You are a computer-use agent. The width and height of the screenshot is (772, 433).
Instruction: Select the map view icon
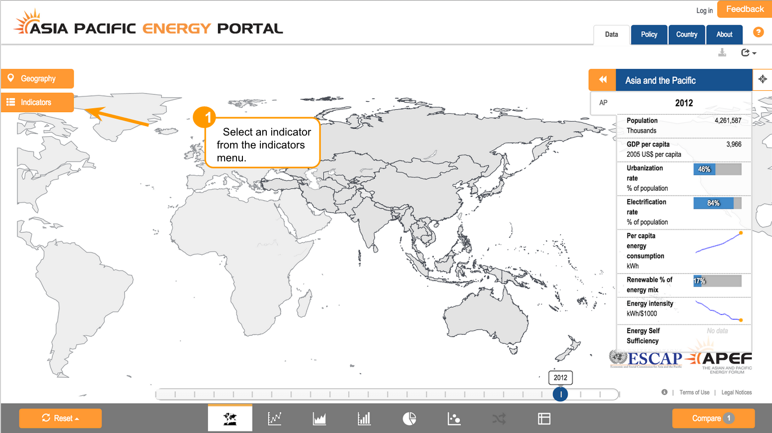tap(230, 419)
